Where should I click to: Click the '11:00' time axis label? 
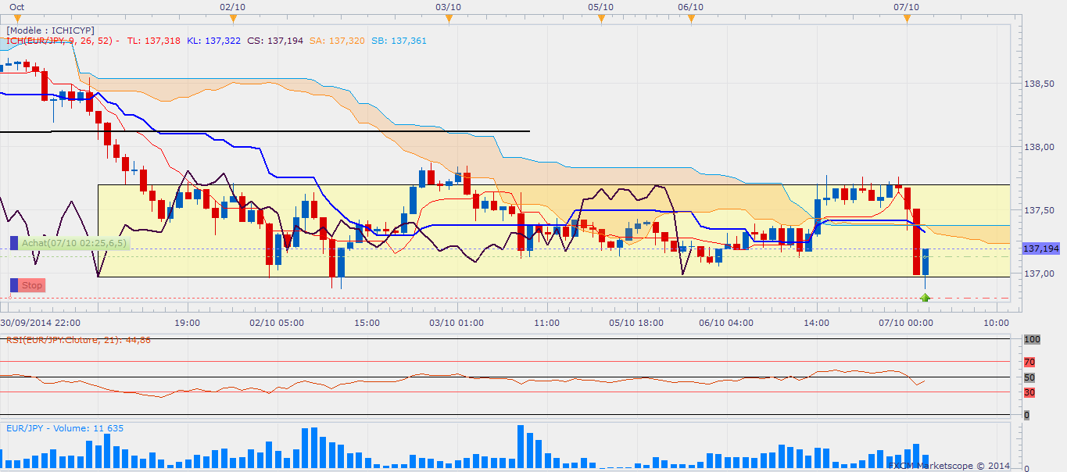pos(546,322)
